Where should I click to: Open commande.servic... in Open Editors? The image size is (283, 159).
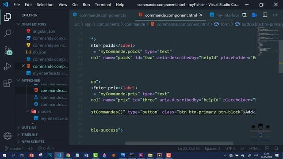(50, 45)
